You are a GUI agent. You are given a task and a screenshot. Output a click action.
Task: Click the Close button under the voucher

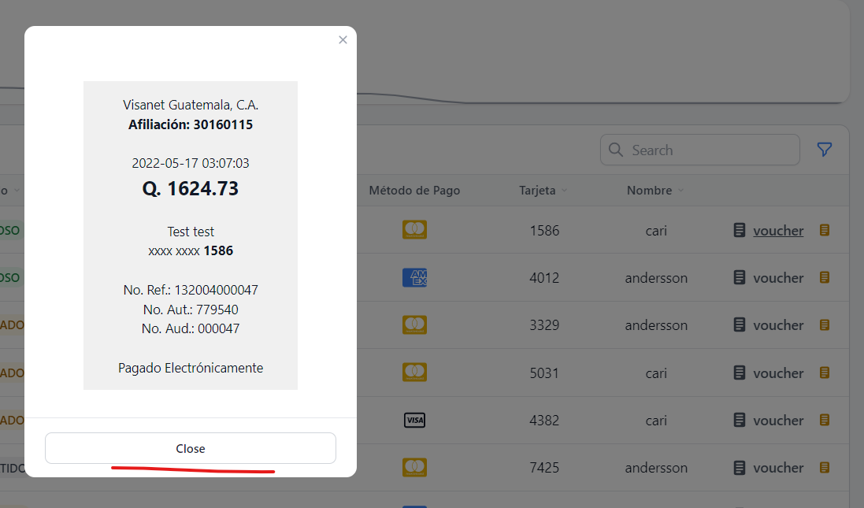pos(190,447)
